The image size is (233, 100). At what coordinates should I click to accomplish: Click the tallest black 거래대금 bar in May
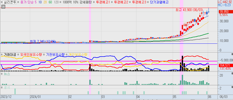(x=183, y=63)
